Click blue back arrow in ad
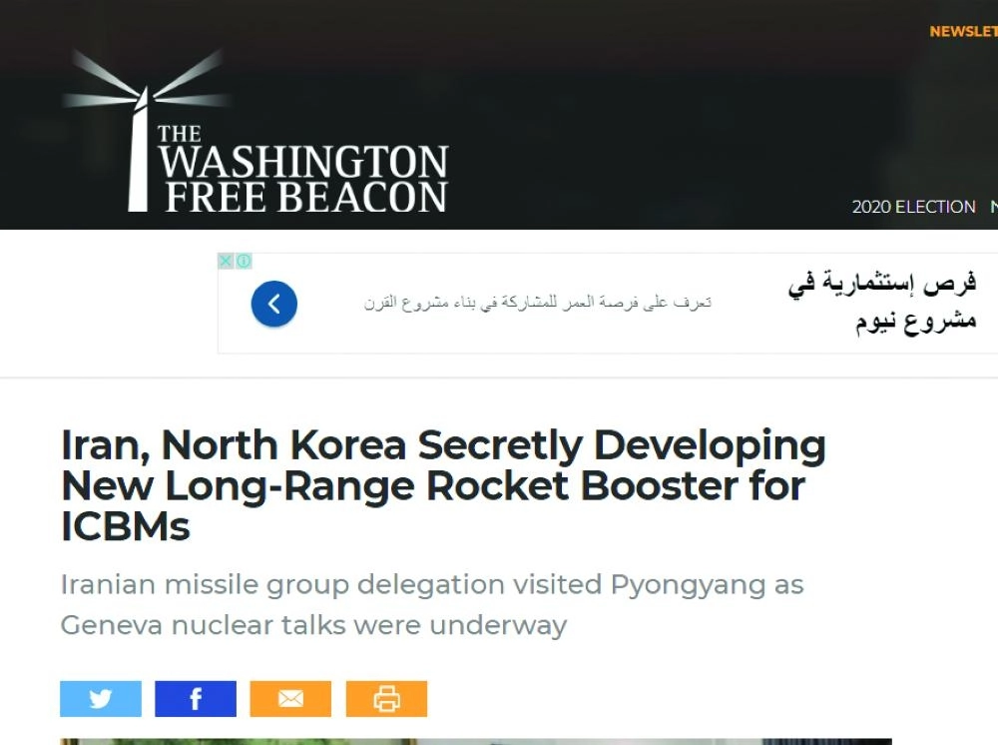 tap(274, 304)
